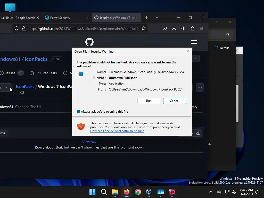Click the desktop monitor icon at top left
264x198 pixels.
pos(10,7)
